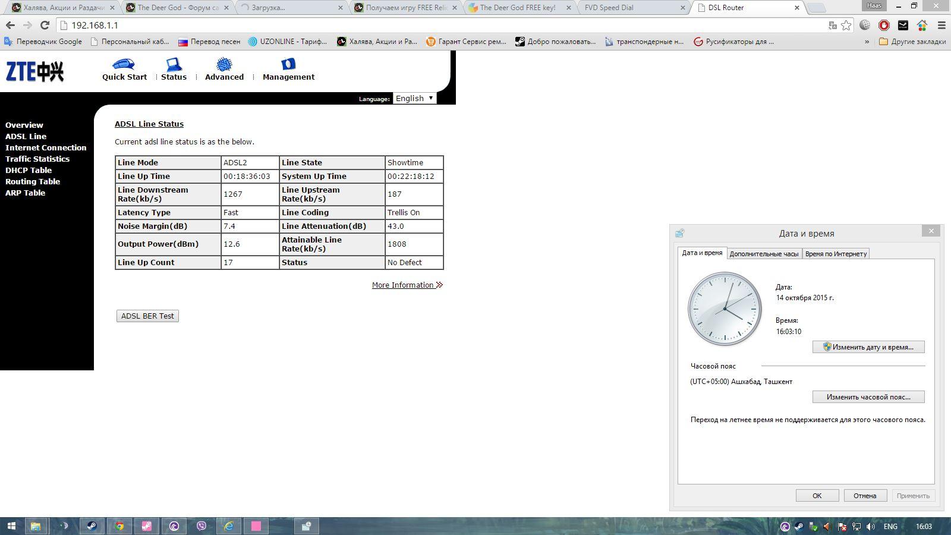
Task: Open Overview in the sidebar
Action: (24, 125)
